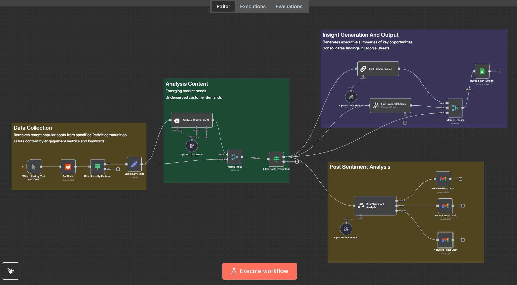Click plus connector after Output The Results
The height and width of the screenshot is (285, 517).
point(500,71)
